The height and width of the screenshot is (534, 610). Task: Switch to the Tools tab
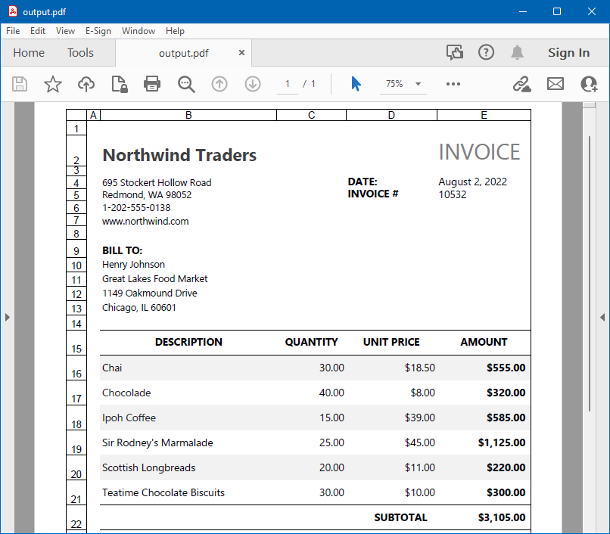point(80,53)
